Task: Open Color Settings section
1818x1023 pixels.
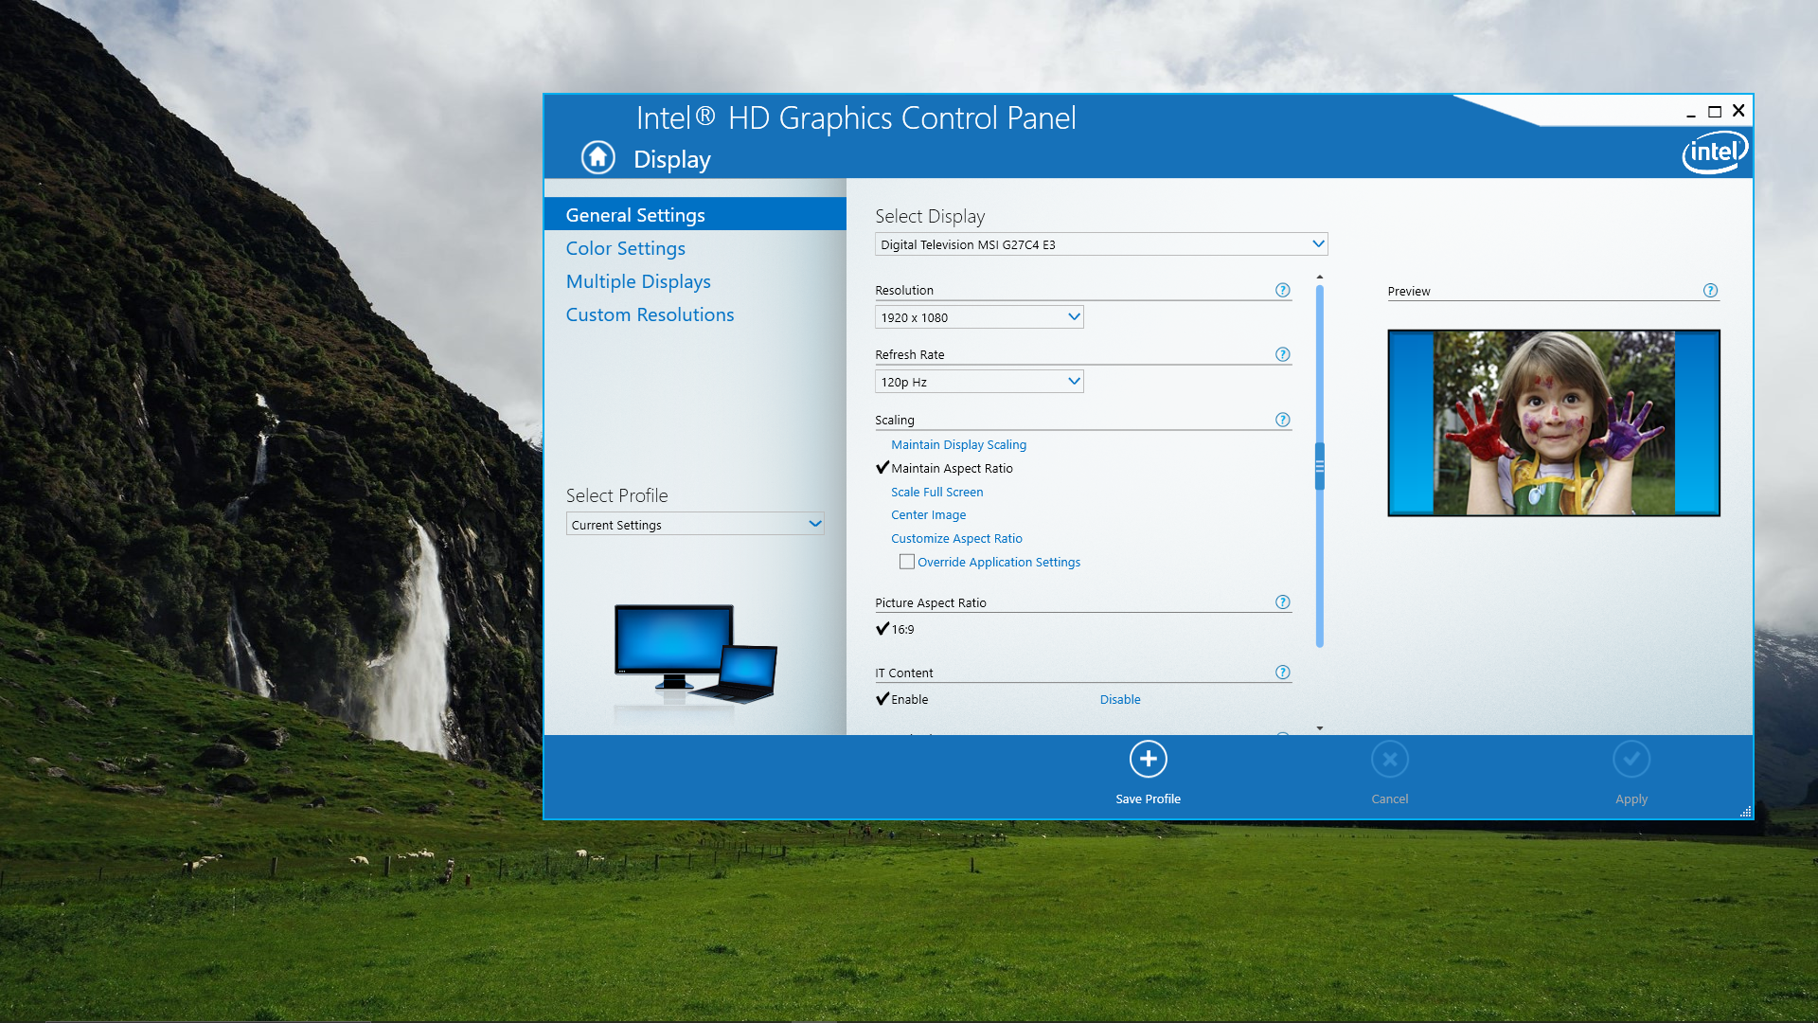Action: [625, 248]
